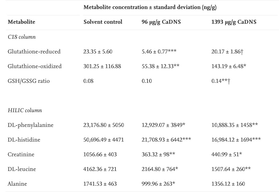Select the 0.14**† ratio value
The width and height of the screenshot is (279, 192).
click(221, 81)
